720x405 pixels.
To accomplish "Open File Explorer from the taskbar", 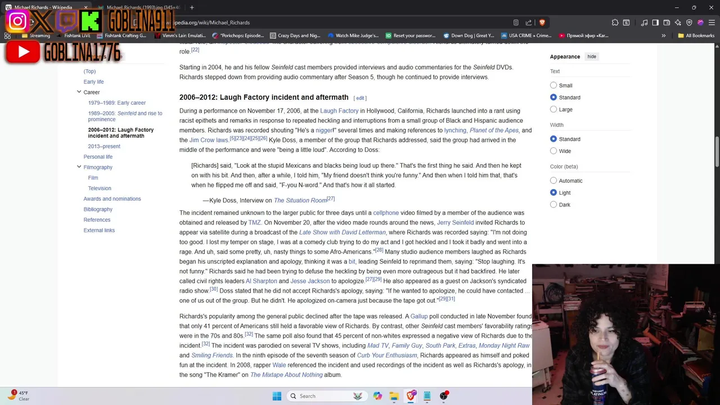I will point(394,396).
